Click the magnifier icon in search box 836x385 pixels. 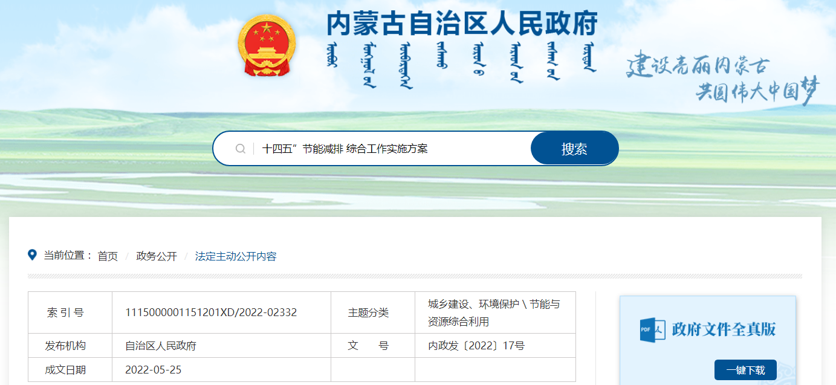(240, 149)
